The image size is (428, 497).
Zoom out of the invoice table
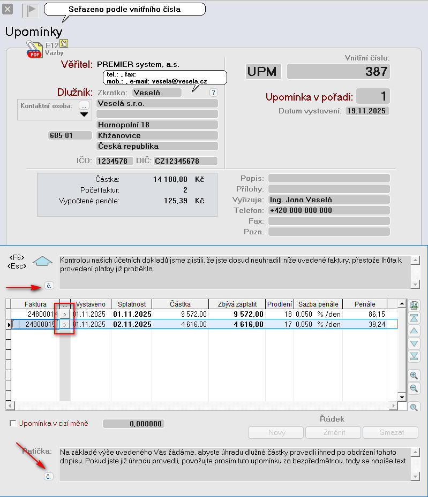coord(414,388)
